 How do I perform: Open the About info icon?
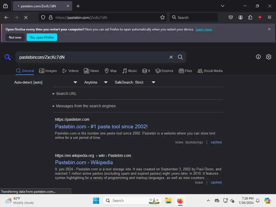258,57
